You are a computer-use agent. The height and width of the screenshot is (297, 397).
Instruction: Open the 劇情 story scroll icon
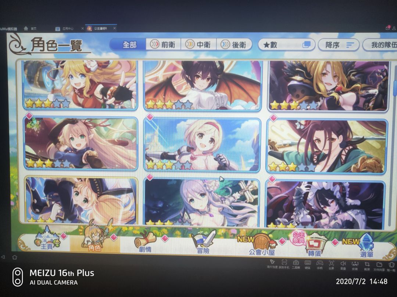point(145,242)
